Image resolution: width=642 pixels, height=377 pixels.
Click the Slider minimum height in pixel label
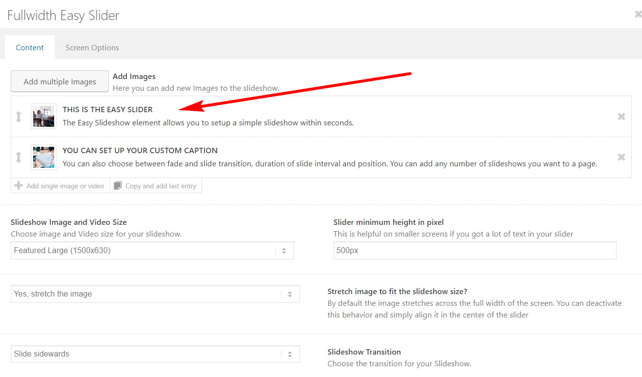pos(388,222)
